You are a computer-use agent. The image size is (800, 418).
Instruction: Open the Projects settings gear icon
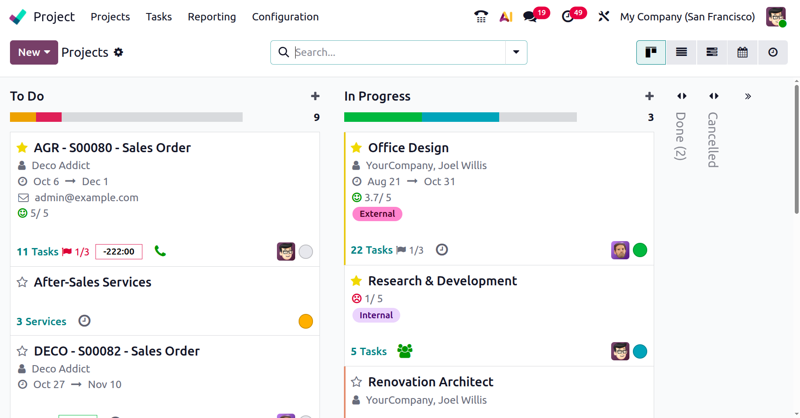pyautogui.click(x=119, y=52)
